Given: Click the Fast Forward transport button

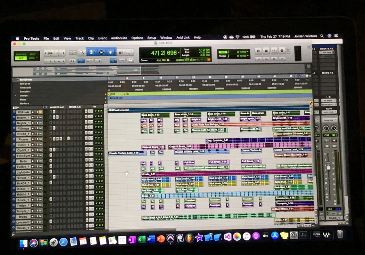Looking at the screenshot, I should pyautogui.click(x=275, y=59).
